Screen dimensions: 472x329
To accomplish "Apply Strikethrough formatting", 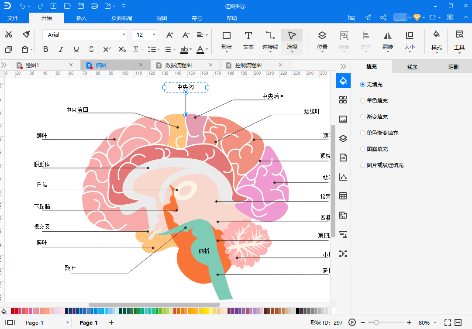I will pos(92,49).
